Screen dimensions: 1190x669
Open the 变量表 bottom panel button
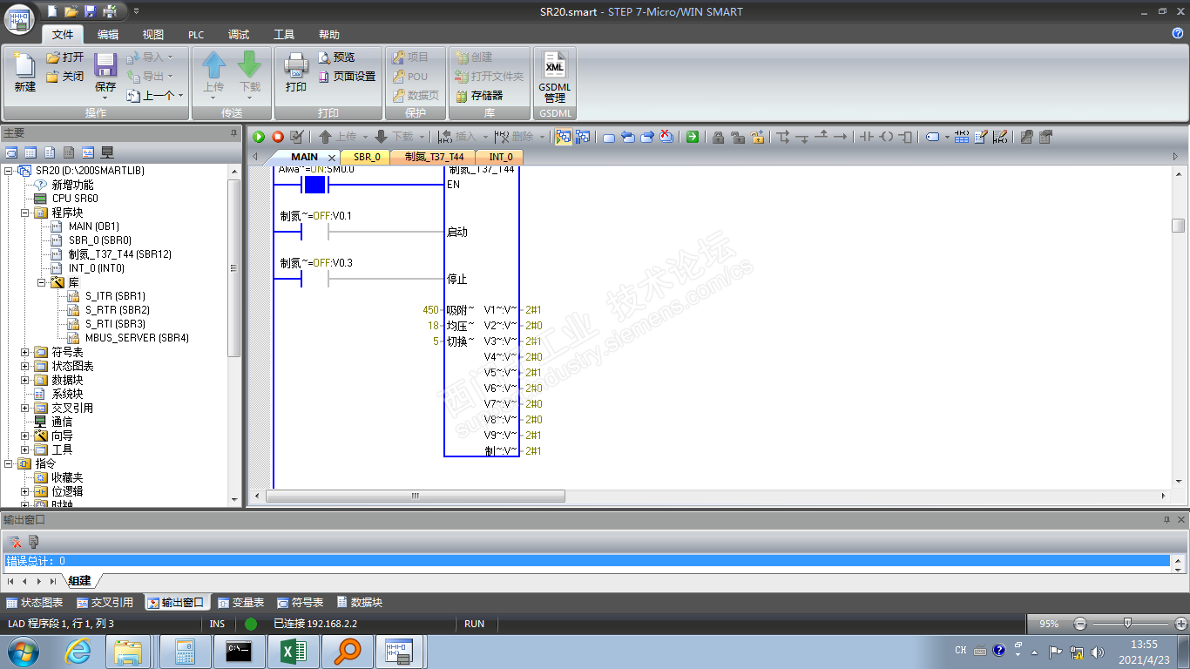(241, 603)
